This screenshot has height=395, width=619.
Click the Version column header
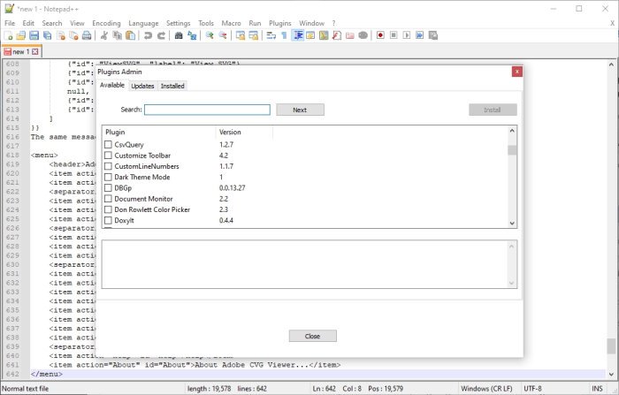coord(244,133)
